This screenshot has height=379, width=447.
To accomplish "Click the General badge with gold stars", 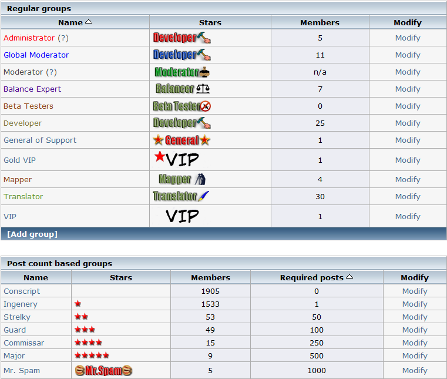I will tap(182, 140).
